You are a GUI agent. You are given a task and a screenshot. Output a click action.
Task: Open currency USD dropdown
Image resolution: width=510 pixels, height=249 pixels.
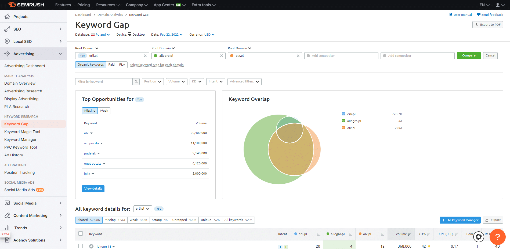[x=209, y=35]
